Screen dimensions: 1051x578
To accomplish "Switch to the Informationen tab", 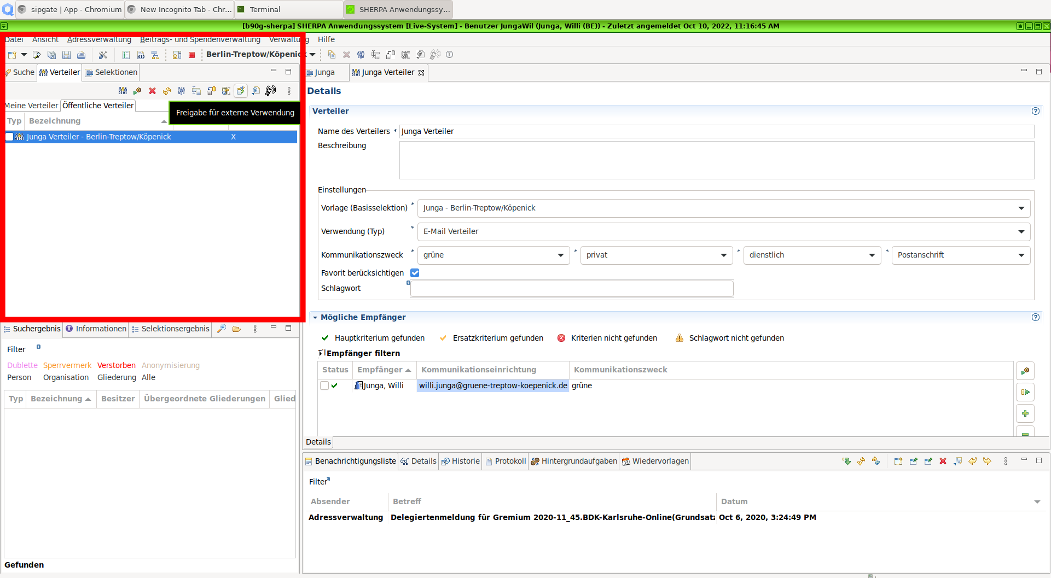I will 96,329.
